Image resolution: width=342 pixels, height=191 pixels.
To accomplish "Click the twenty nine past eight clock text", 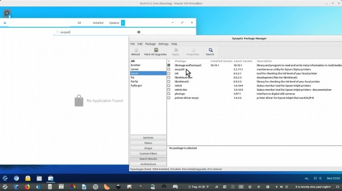I will [x=313, y=187].
